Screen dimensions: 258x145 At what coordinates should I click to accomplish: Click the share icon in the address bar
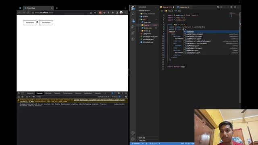[x=91, y=12]
